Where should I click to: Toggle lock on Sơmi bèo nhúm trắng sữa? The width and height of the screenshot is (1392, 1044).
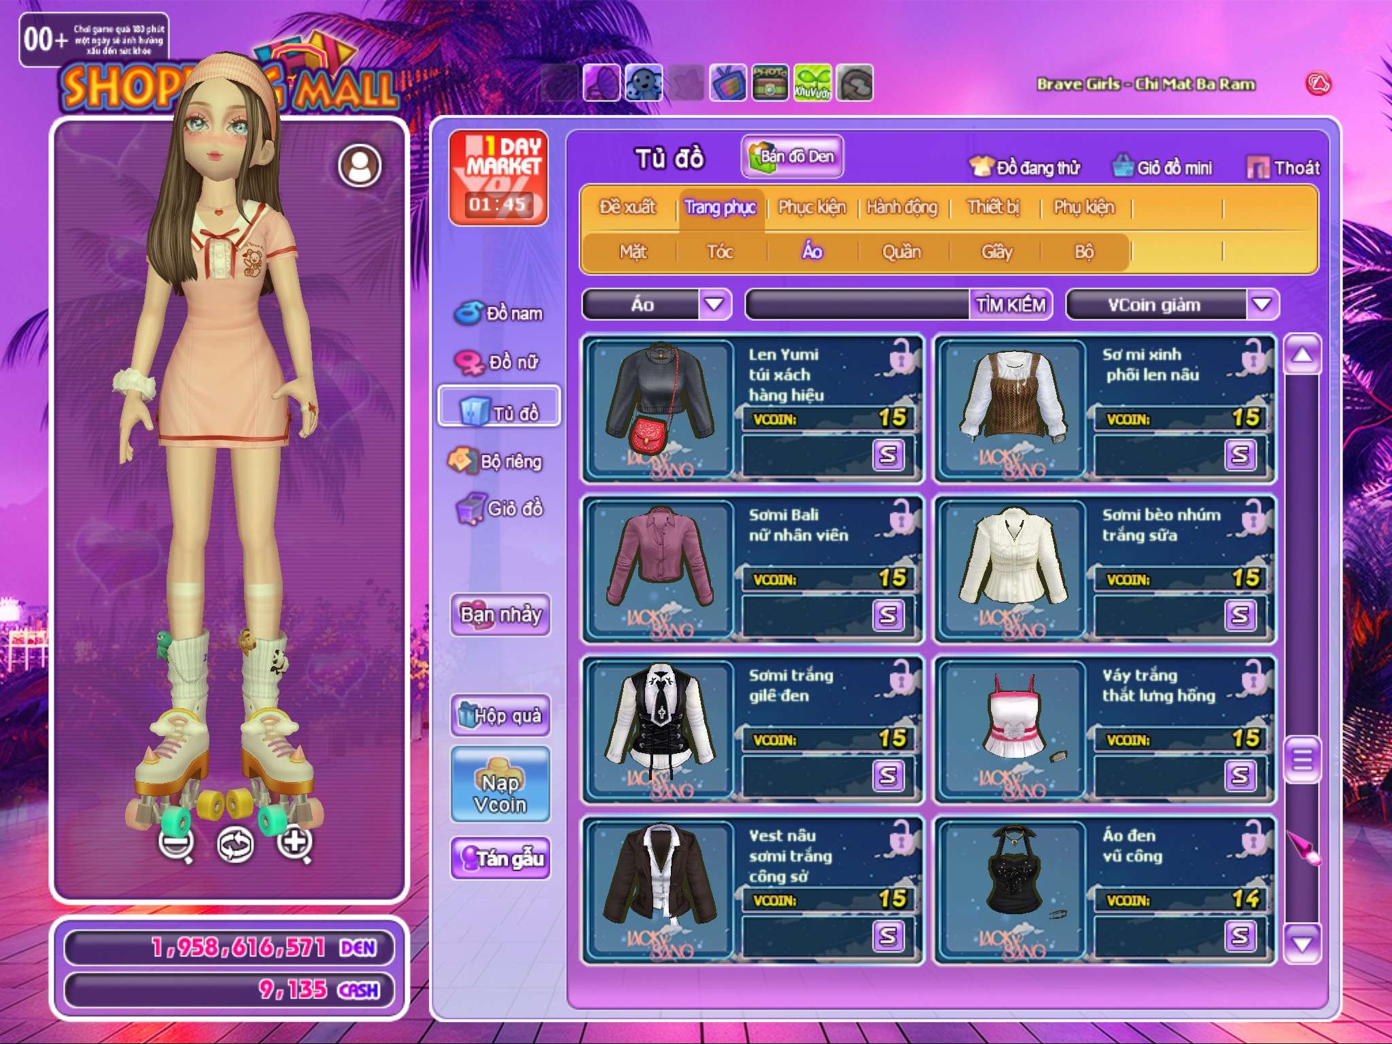(x=1255, y=517)
